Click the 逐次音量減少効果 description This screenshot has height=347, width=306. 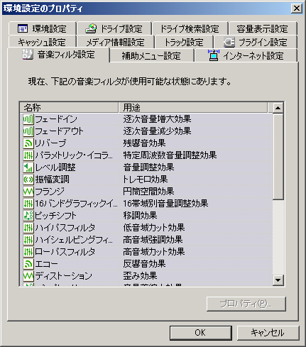coord(157,131)
